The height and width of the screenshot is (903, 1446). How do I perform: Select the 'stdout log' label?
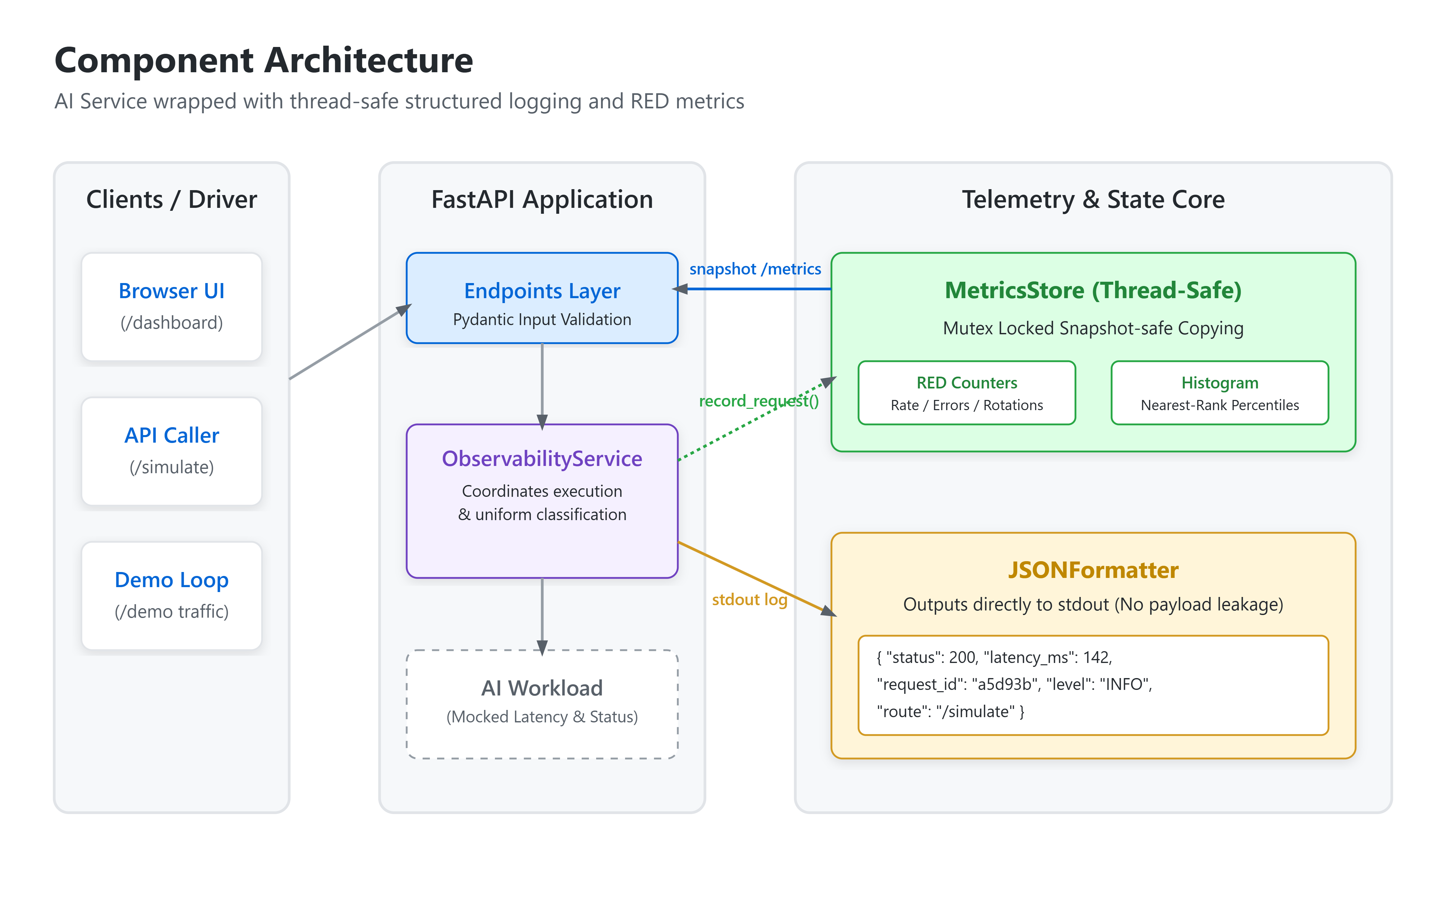click(x=749, y=600)
